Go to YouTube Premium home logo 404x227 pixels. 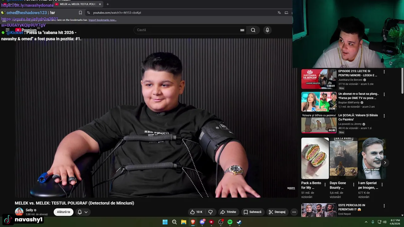coord(26,30)
